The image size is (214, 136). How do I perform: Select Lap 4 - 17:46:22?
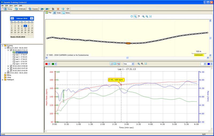pos(21,59)
